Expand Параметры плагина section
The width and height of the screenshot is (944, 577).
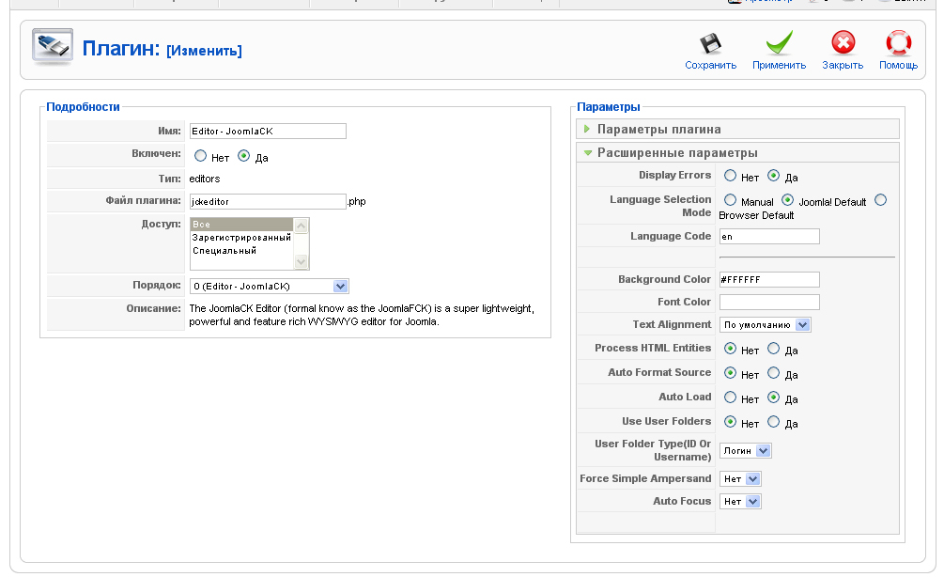click(x=737, y=129)
